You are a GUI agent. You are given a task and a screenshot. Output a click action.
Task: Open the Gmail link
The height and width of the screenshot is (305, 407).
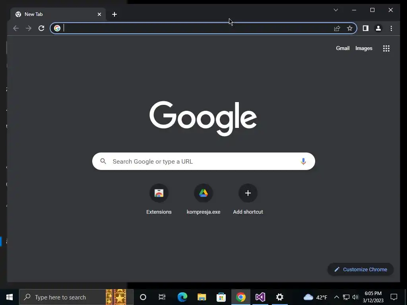pyautogui.click(x=343, y=48)
